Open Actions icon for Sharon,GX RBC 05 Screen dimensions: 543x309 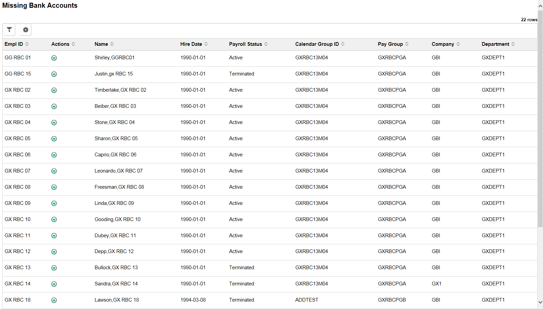pos(54,138)
